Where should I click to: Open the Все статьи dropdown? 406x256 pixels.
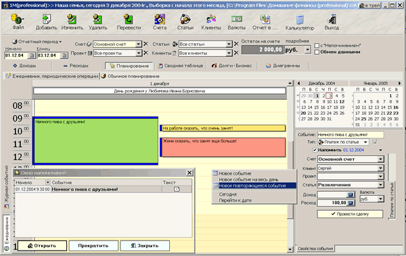[229, 44]
